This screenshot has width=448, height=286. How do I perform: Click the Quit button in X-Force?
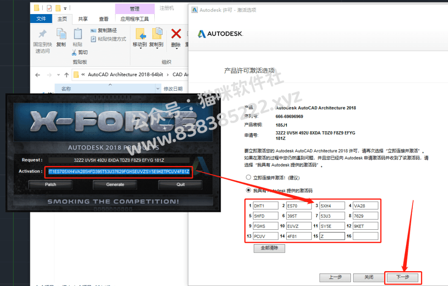(x=180, y=185)
